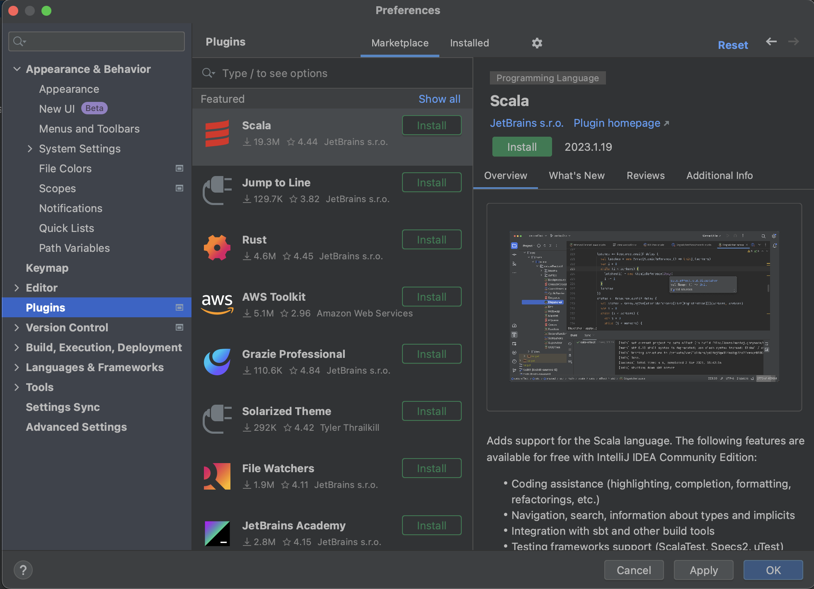Open the help question mark button
The height and width of the screenshot is (589, 814).
point(23,570)
